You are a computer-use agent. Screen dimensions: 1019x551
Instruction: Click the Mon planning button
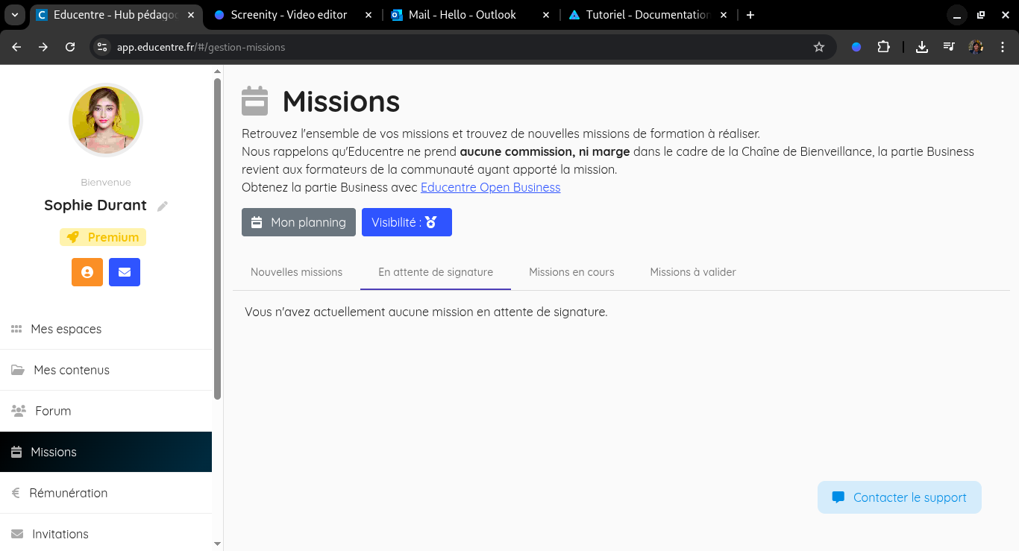298,222
